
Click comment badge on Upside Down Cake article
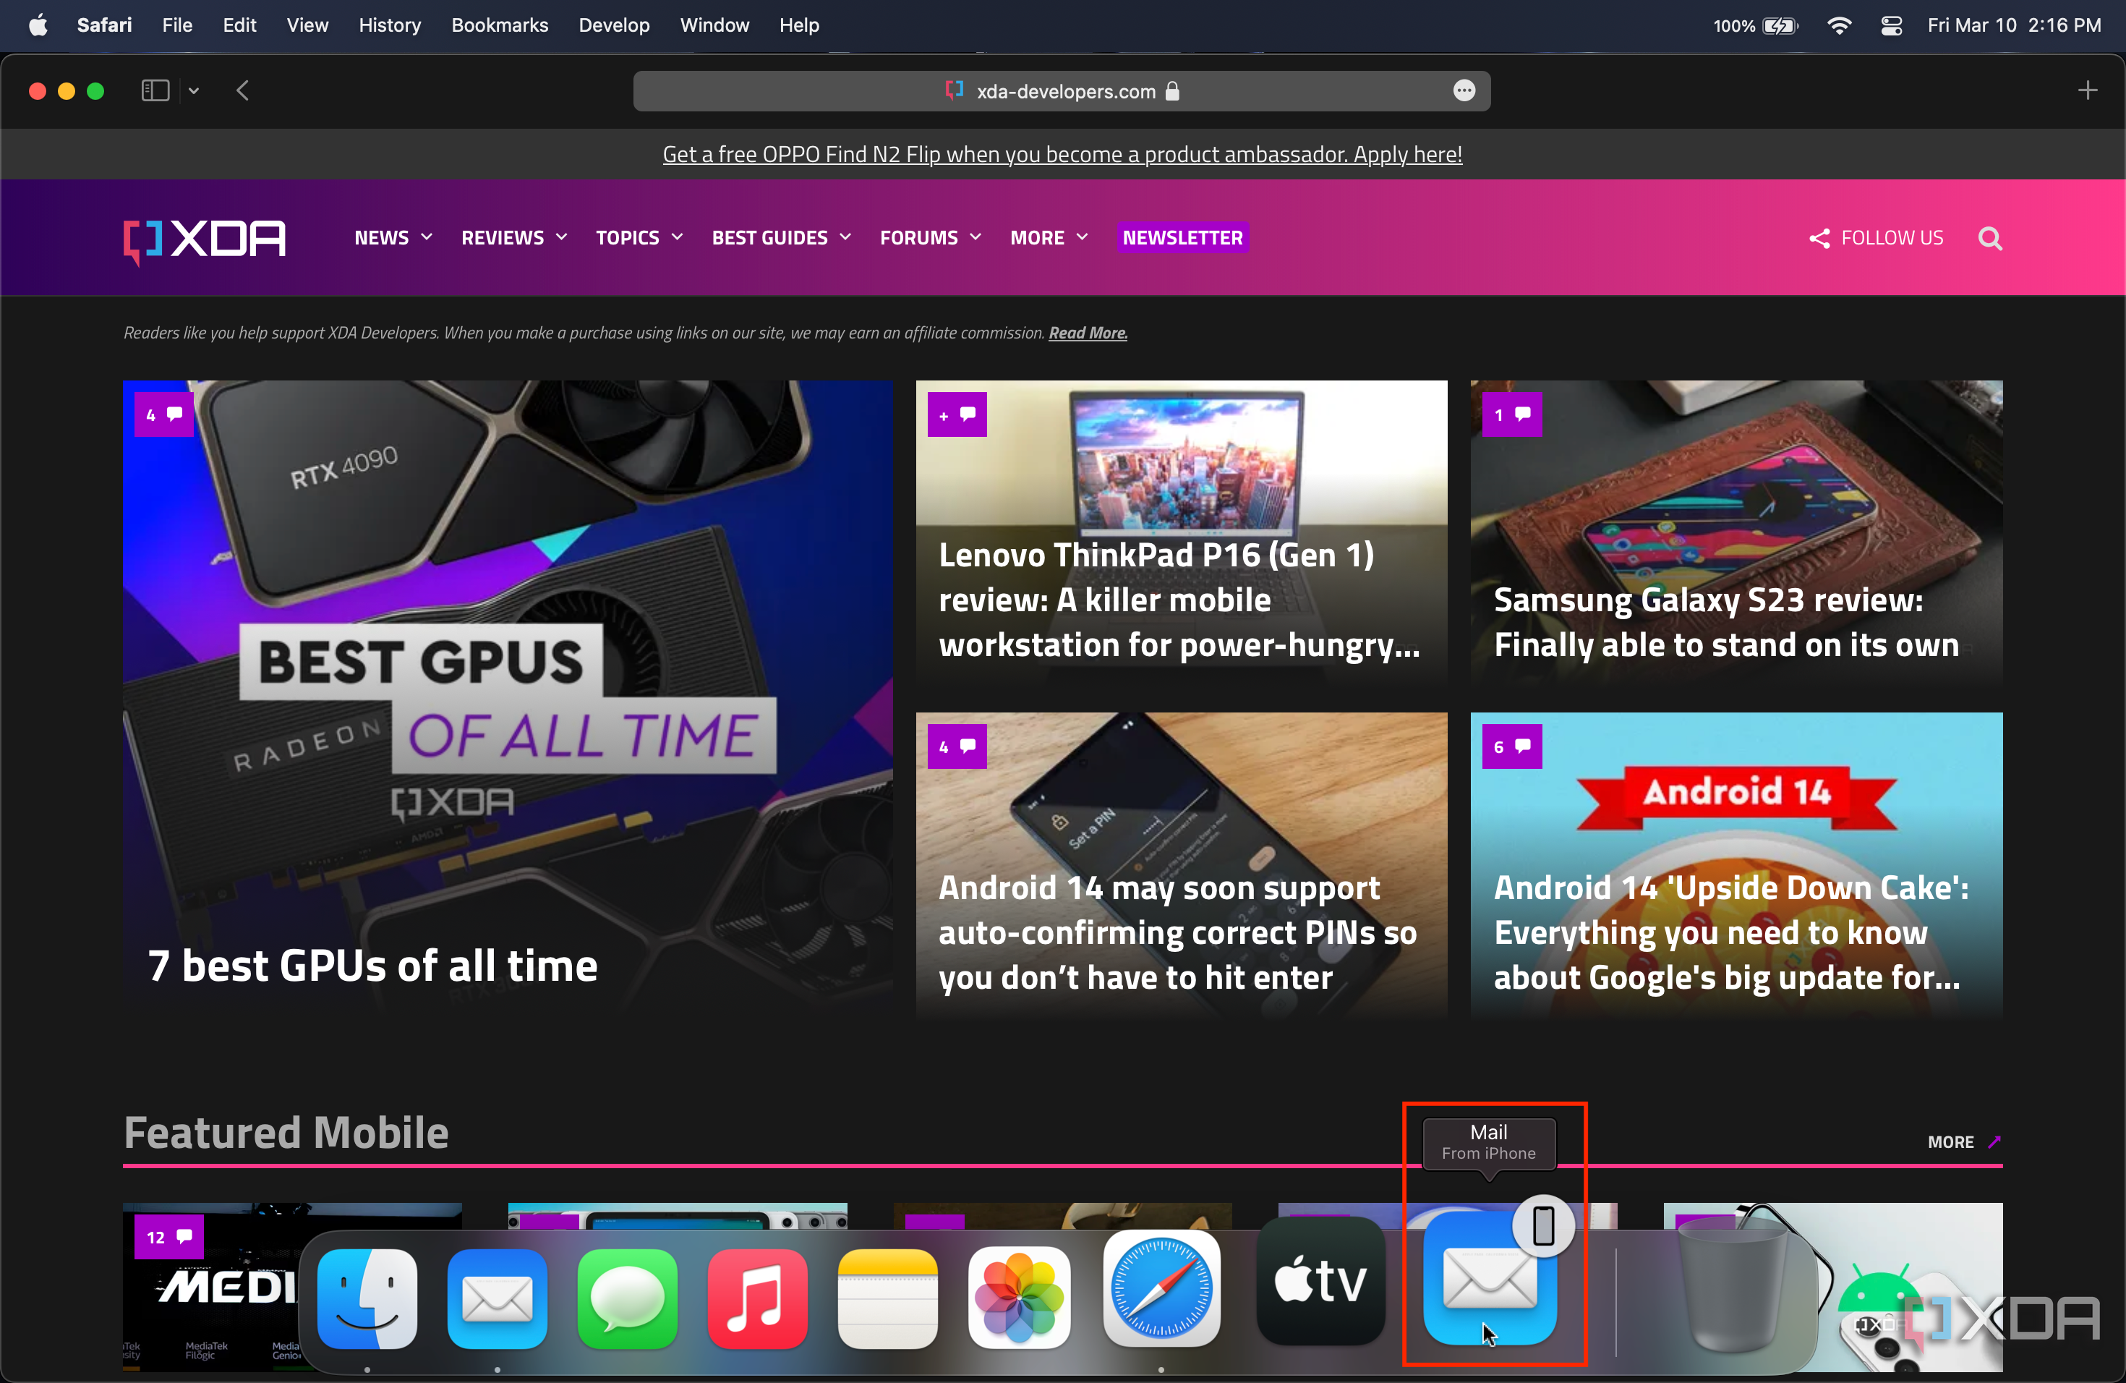(1512, 746)
